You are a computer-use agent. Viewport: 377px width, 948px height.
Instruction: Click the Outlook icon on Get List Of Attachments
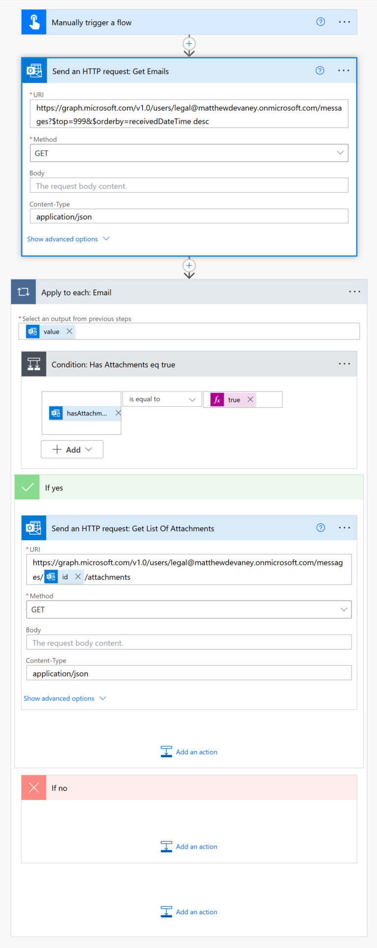tap(34, 527)
